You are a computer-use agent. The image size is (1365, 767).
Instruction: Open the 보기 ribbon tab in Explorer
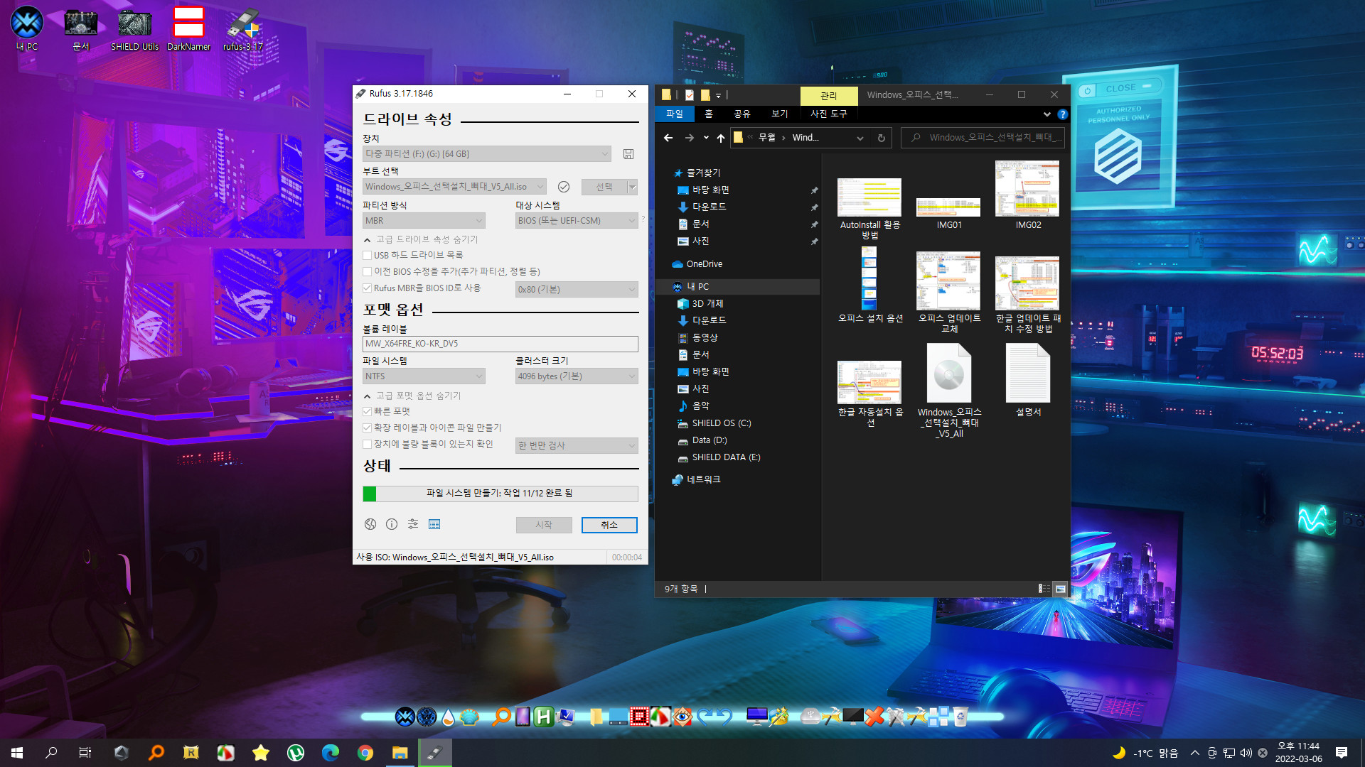pos(780,114)
